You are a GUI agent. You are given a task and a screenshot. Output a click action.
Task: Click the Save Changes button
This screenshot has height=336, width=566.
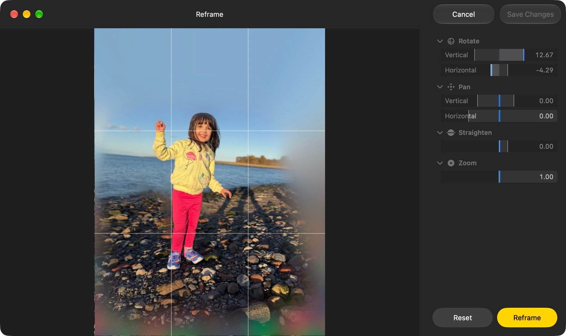tap(530, 14)
